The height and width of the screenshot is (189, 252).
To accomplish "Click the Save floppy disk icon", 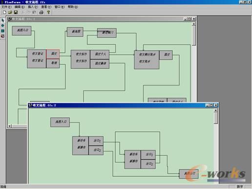I will (x=16, y=12).
